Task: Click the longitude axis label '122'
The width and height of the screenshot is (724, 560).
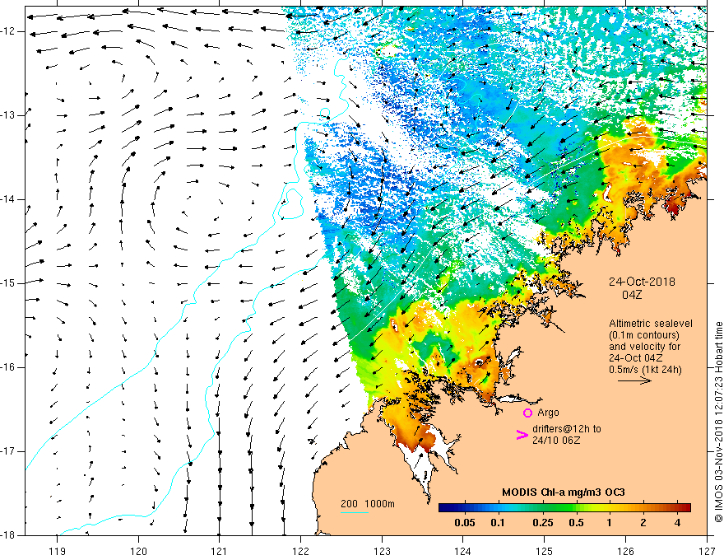Action: (x=300, y=551)
